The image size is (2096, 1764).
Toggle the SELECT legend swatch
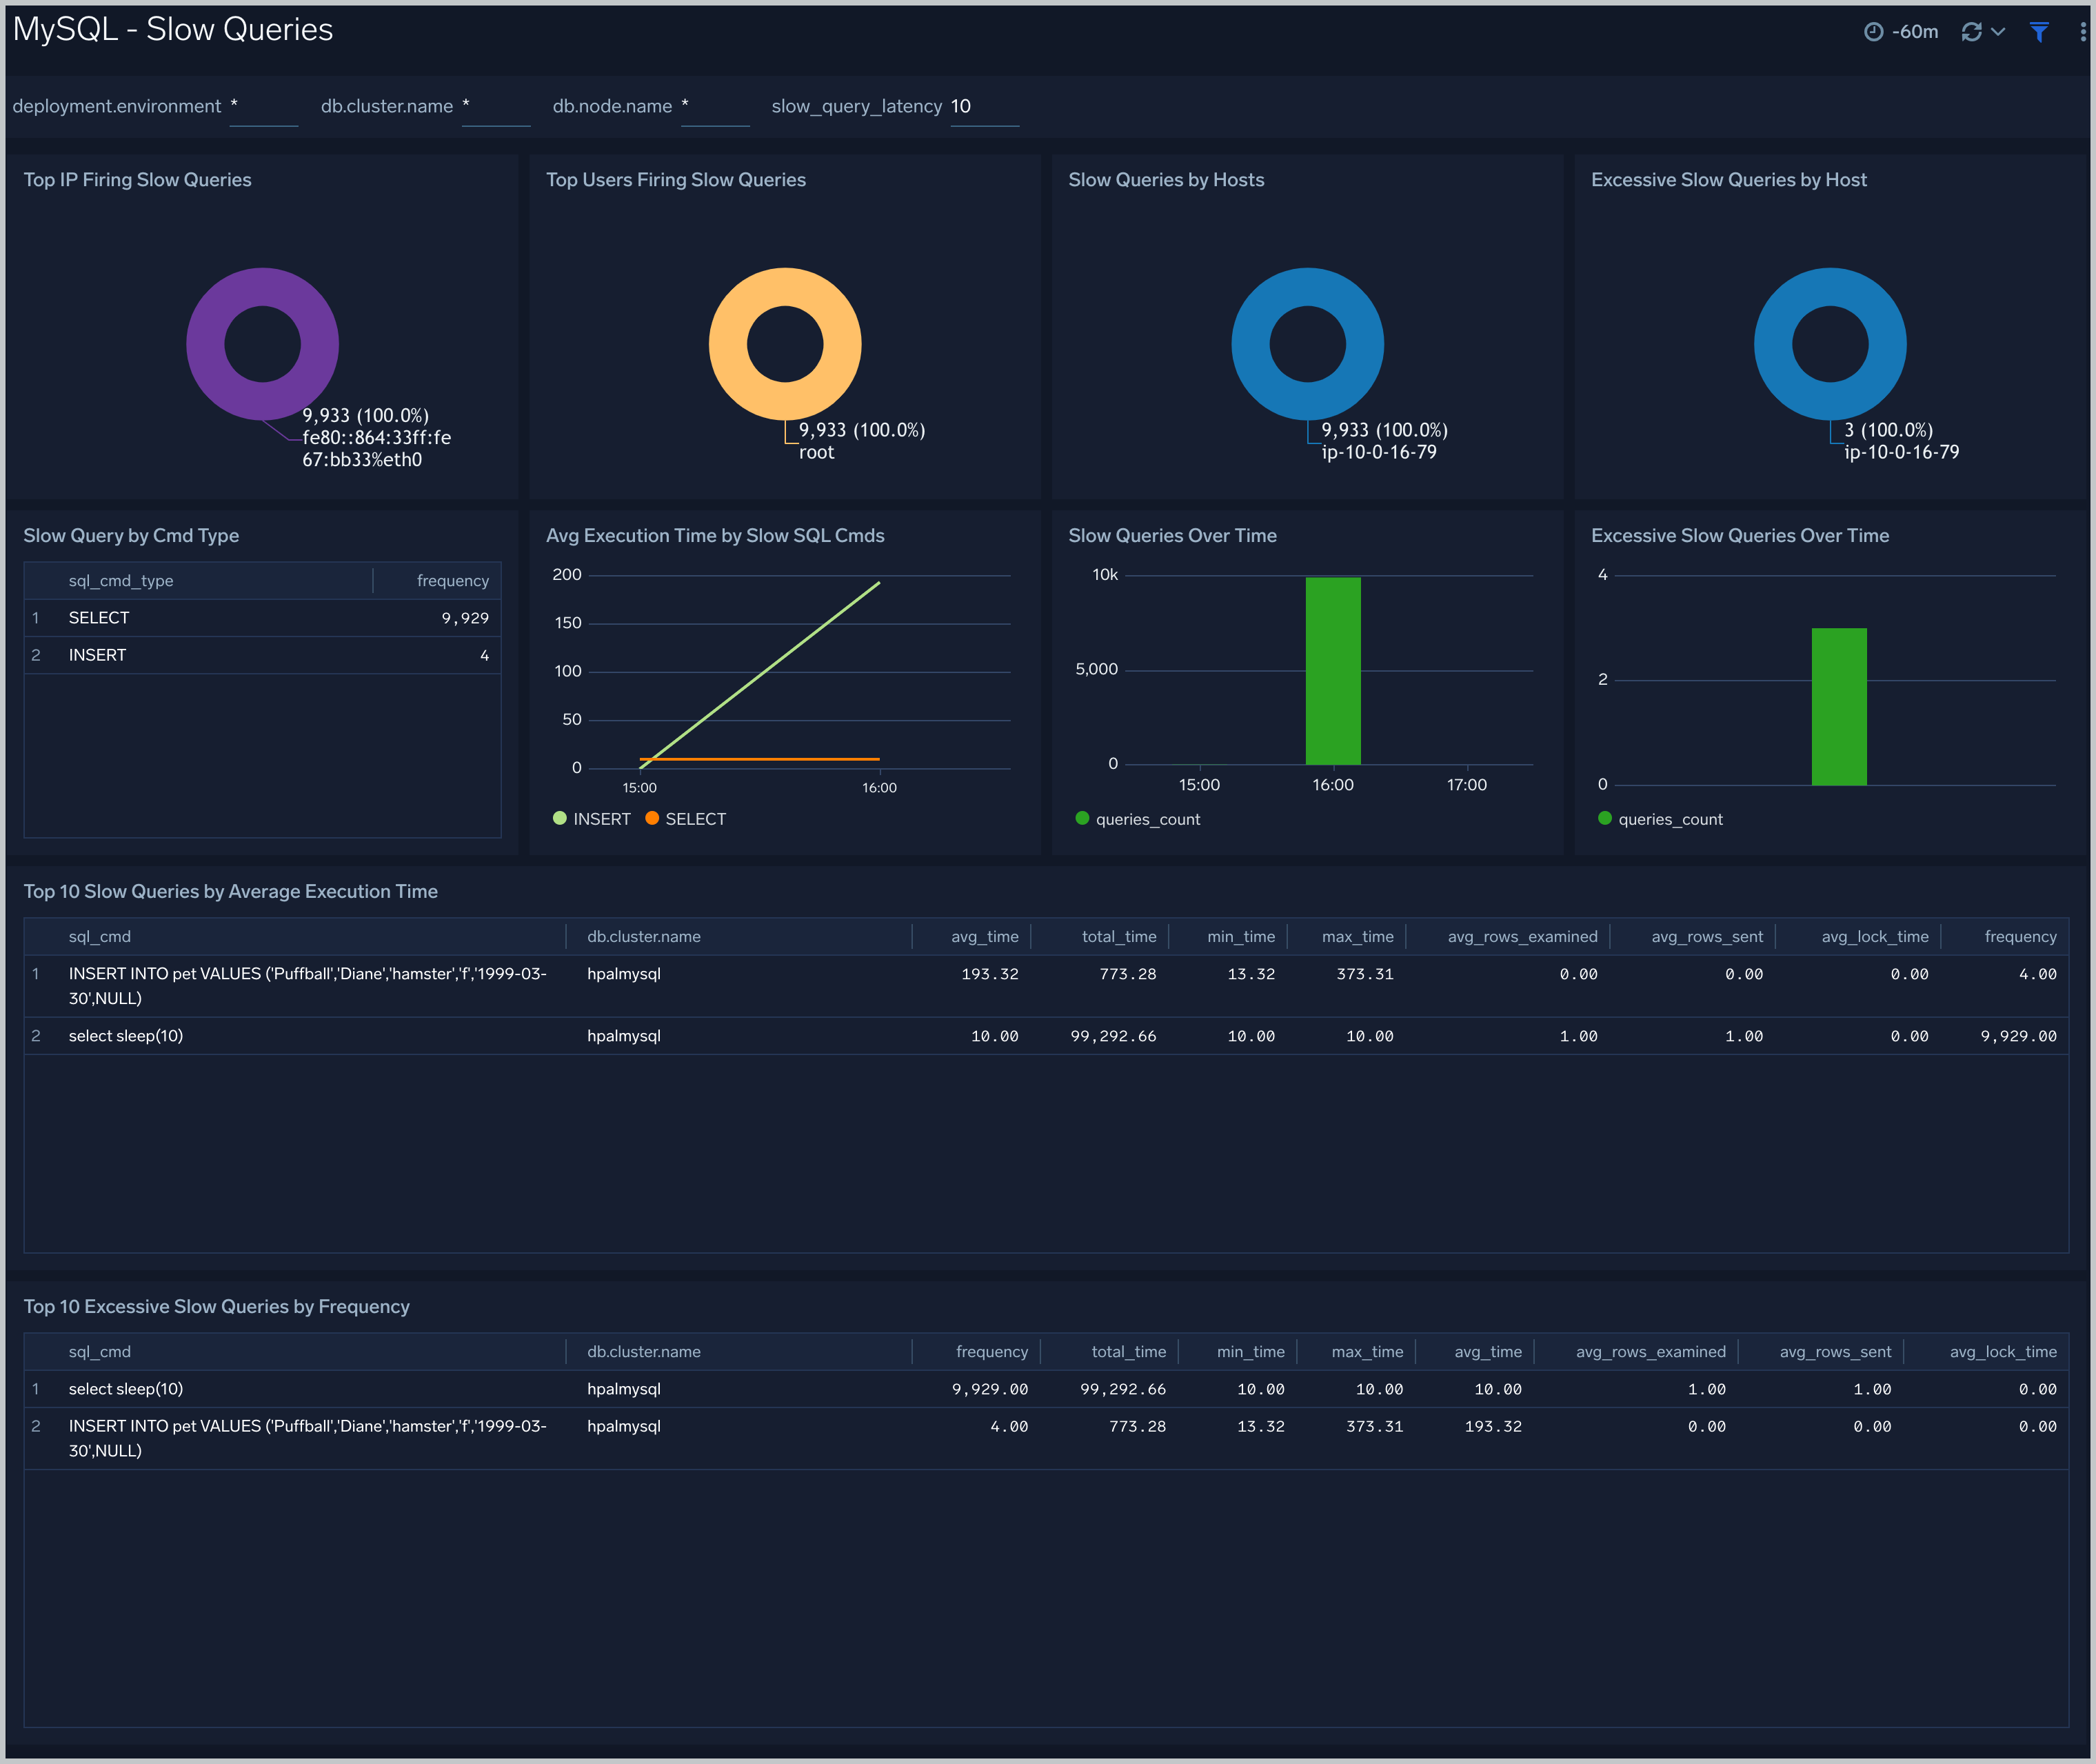point(652,818)
